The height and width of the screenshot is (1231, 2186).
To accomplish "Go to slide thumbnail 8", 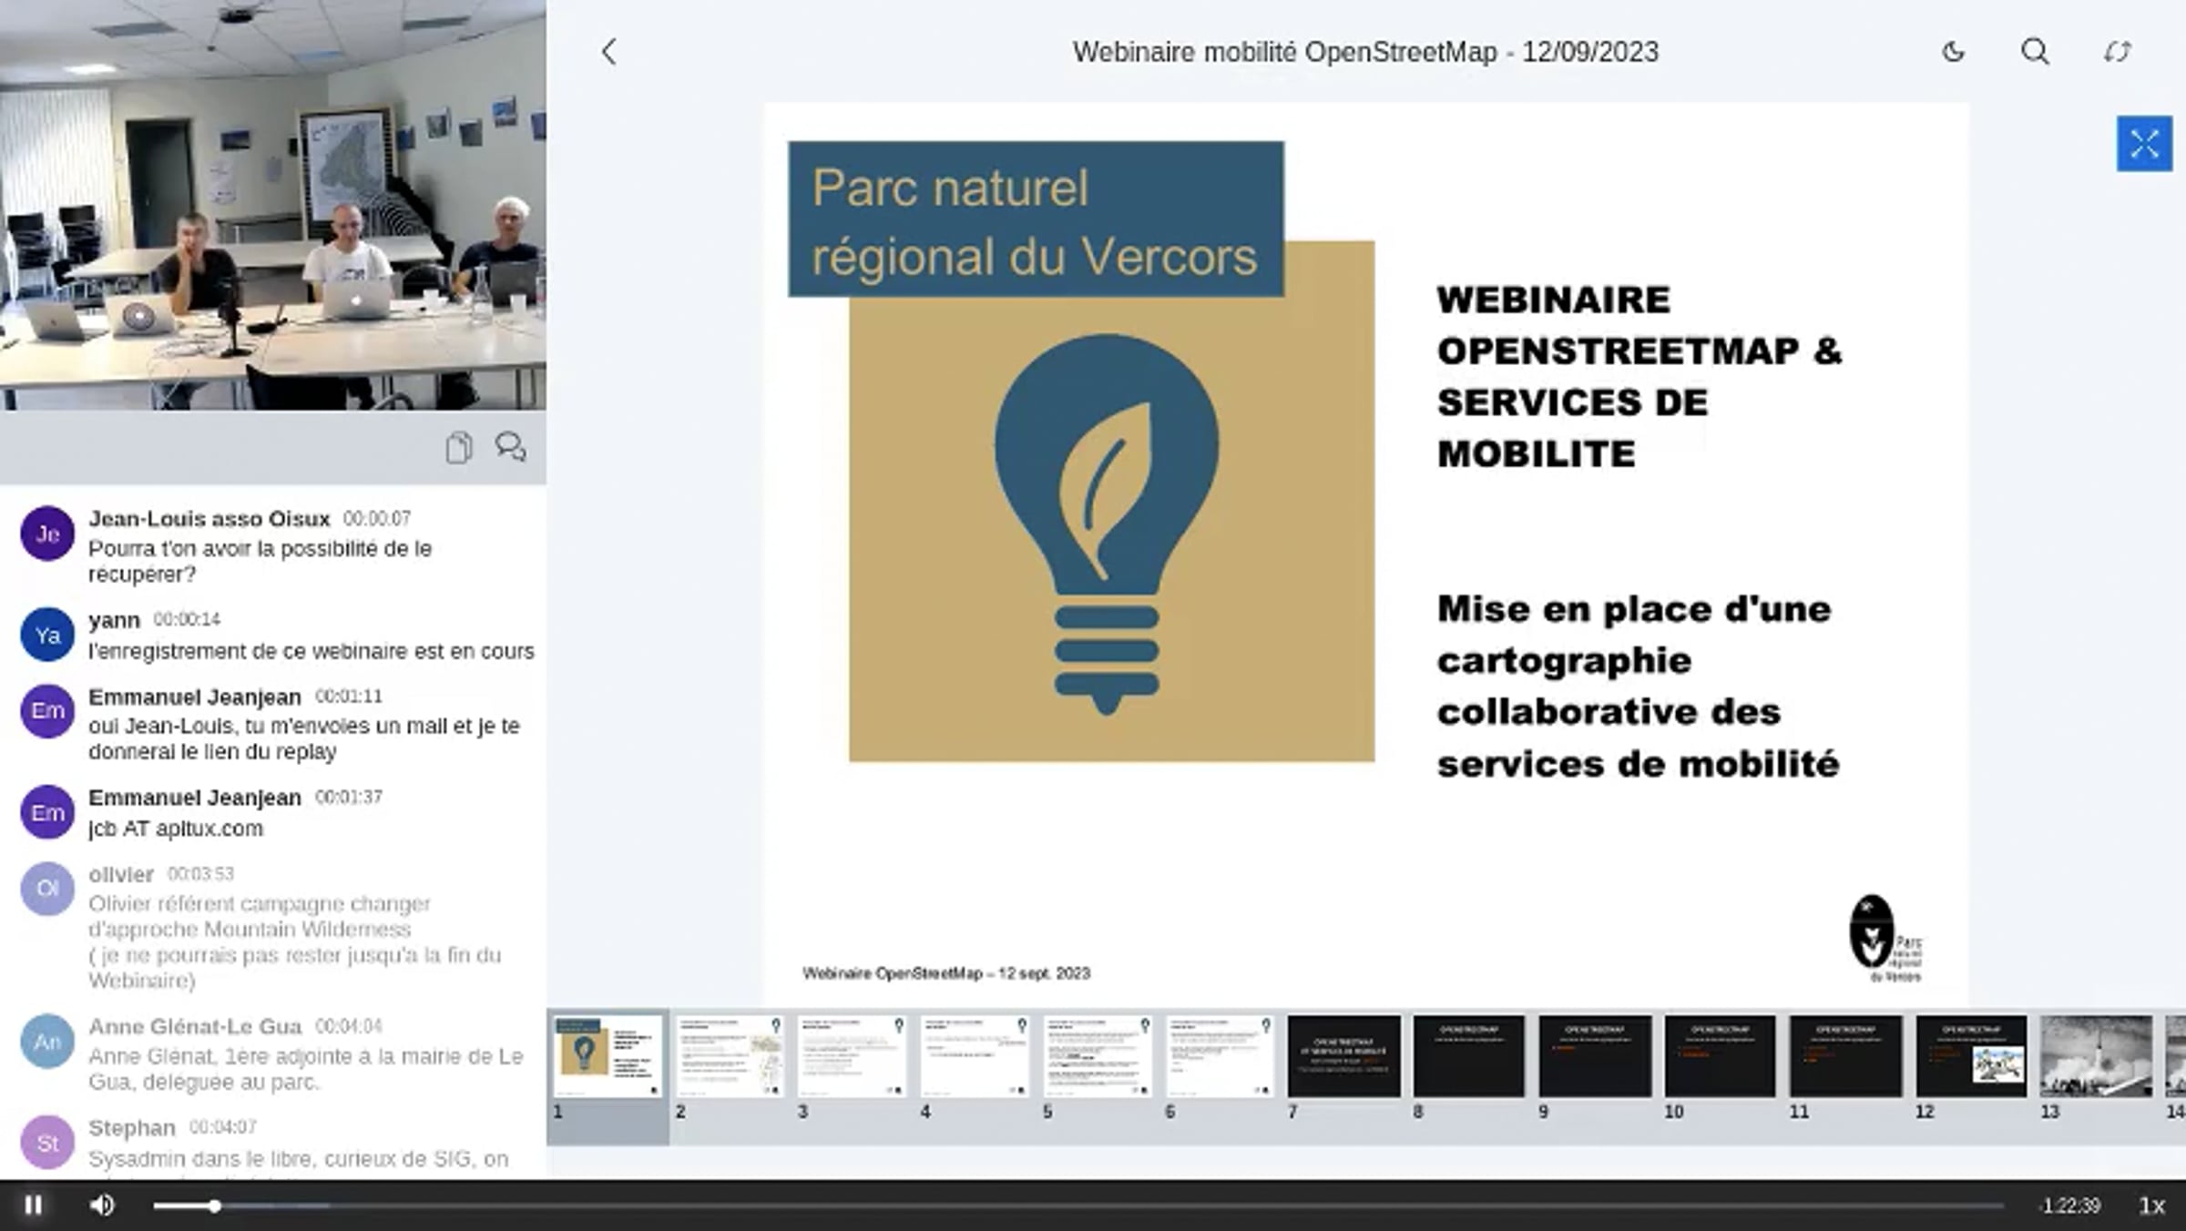I will [1469, 1056].
